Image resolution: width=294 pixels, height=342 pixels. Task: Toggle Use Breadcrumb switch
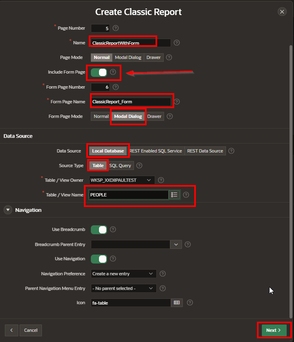(x=99, y=230)
